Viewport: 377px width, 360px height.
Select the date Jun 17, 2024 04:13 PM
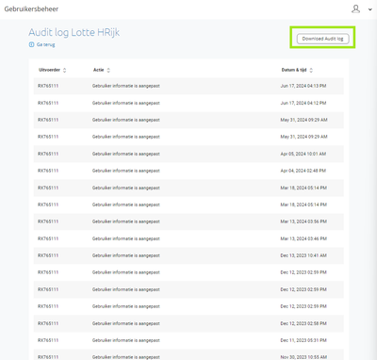tap(303, 86)
